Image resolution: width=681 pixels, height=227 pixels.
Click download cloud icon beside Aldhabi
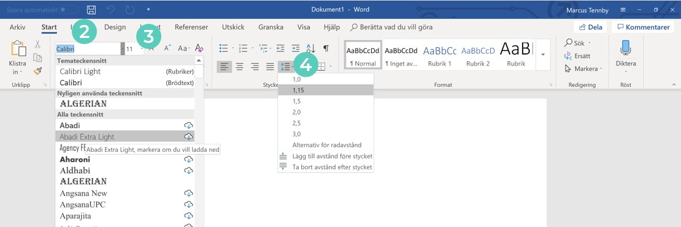[188, 170]
